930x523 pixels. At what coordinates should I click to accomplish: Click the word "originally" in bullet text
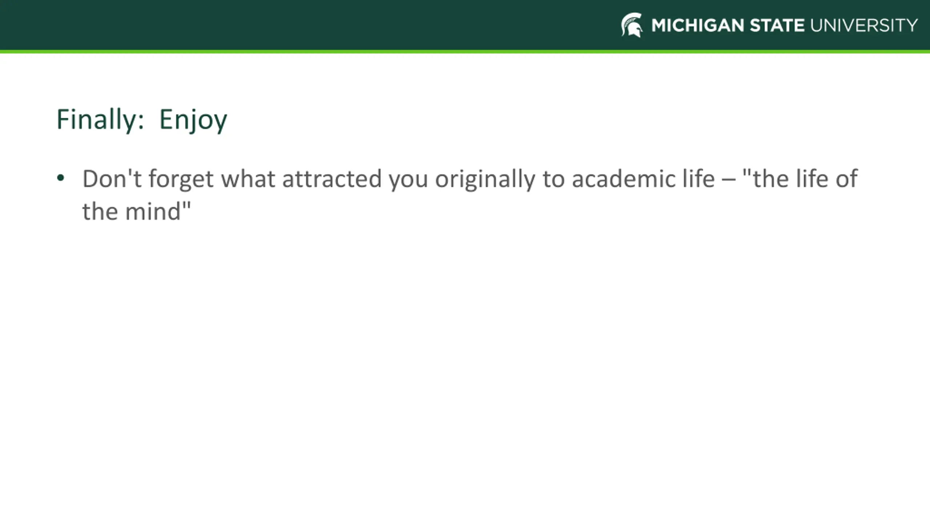click(x=485, y=179)
